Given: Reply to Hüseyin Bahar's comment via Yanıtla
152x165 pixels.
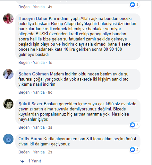Looking at the screenshot, I should tap(39, 63).
